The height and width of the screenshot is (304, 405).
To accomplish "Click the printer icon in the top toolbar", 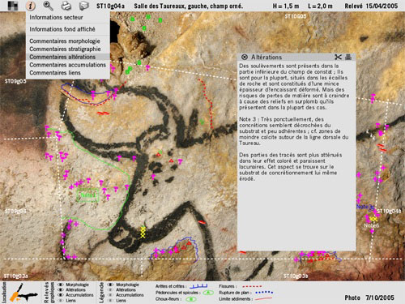I will pyautogui.click(x=66, y=6).
